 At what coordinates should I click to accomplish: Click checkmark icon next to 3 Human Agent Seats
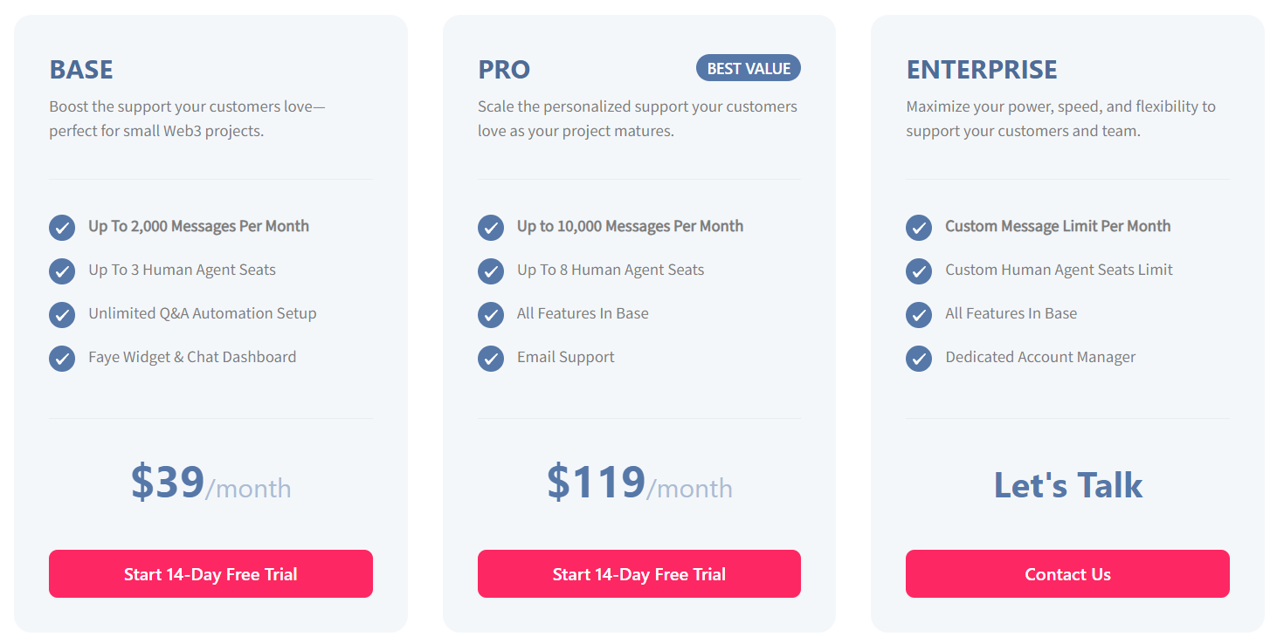click(62, 271)
